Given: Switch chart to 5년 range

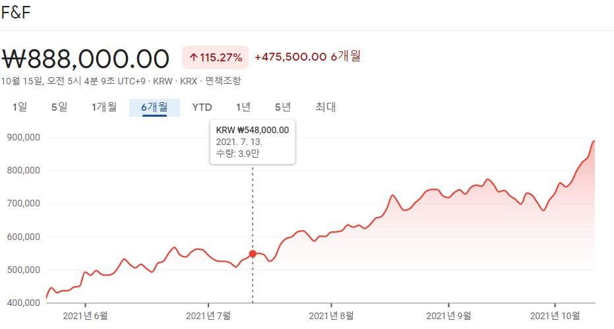Looking at the screenshot, I should click(283, 107).
